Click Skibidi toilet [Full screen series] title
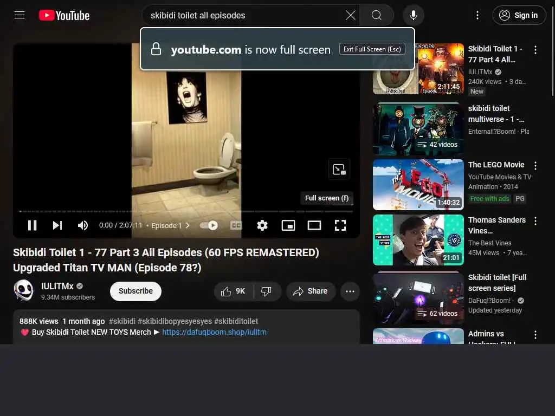 (x=498, y=283)
